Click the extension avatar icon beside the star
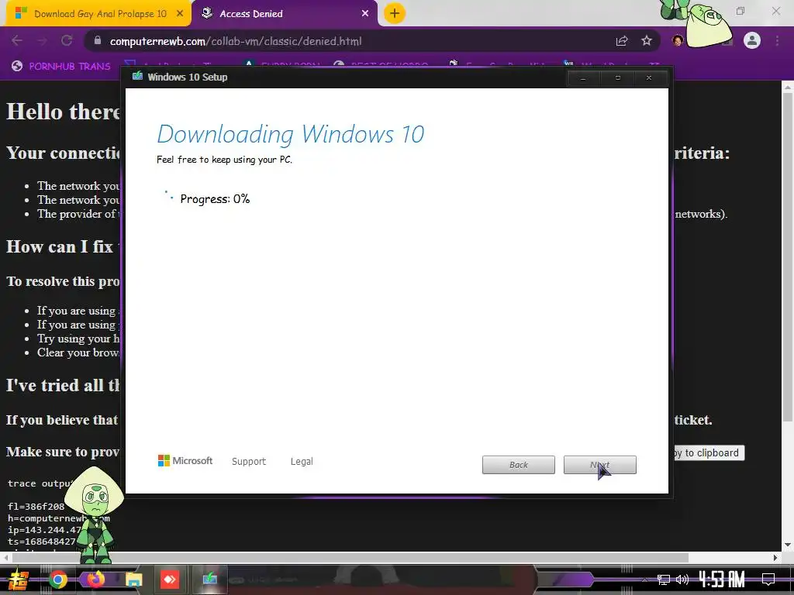Viewport: 794px width, 595px height. (678, 40)
